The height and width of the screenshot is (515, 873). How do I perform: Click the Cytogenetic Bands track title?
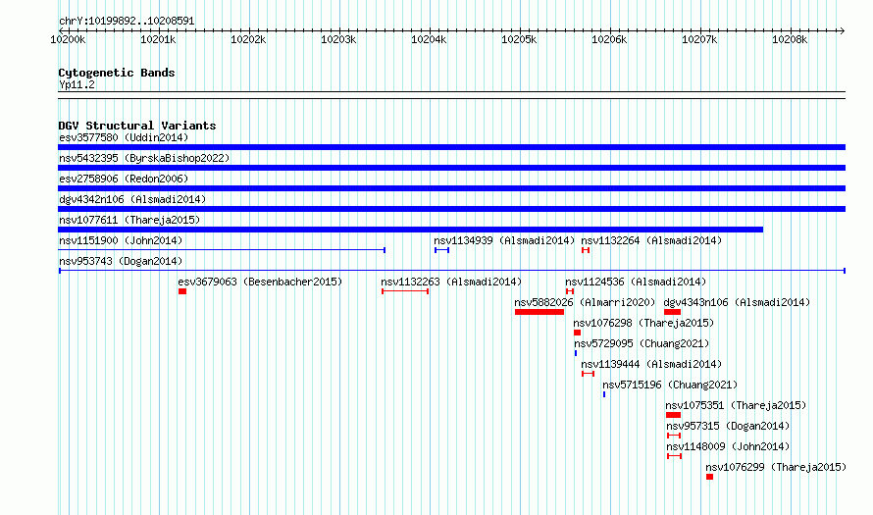(x=117, y=73)
